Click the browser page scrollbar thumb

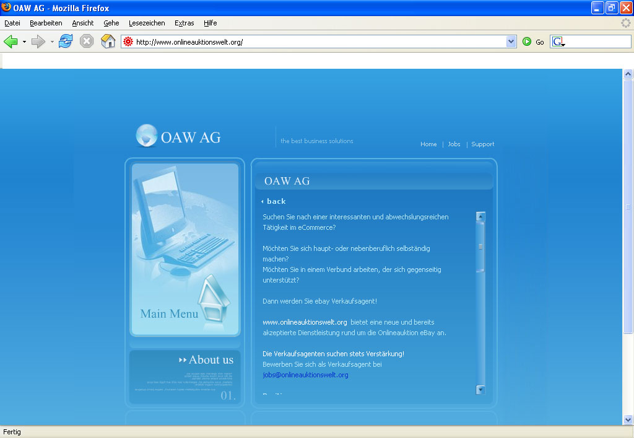[628, 207]
